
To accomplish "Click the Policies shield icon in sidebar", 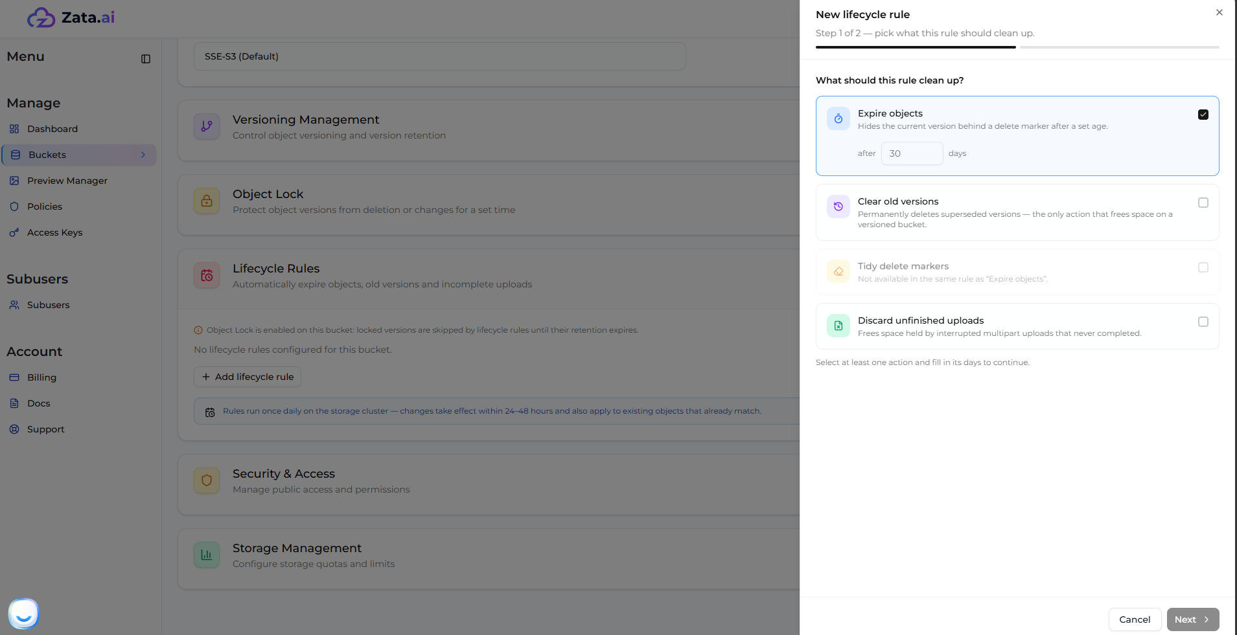I will click(14, 206).
